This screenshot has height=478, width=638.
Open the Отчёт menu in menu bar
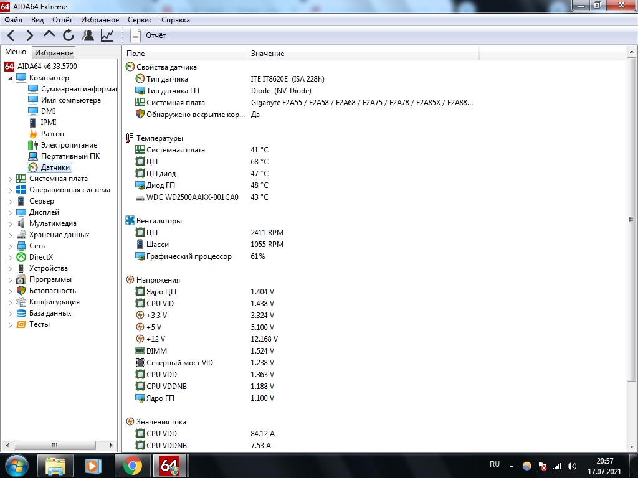click(x=62, y=20)
